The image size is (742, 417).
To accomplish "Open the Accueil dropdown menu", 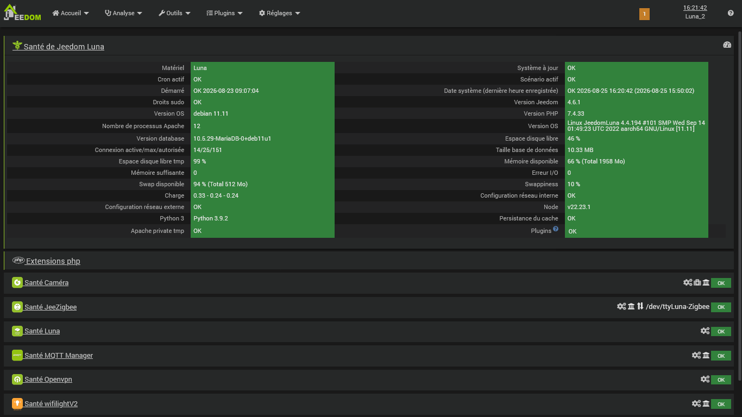I will coord(71,13).
